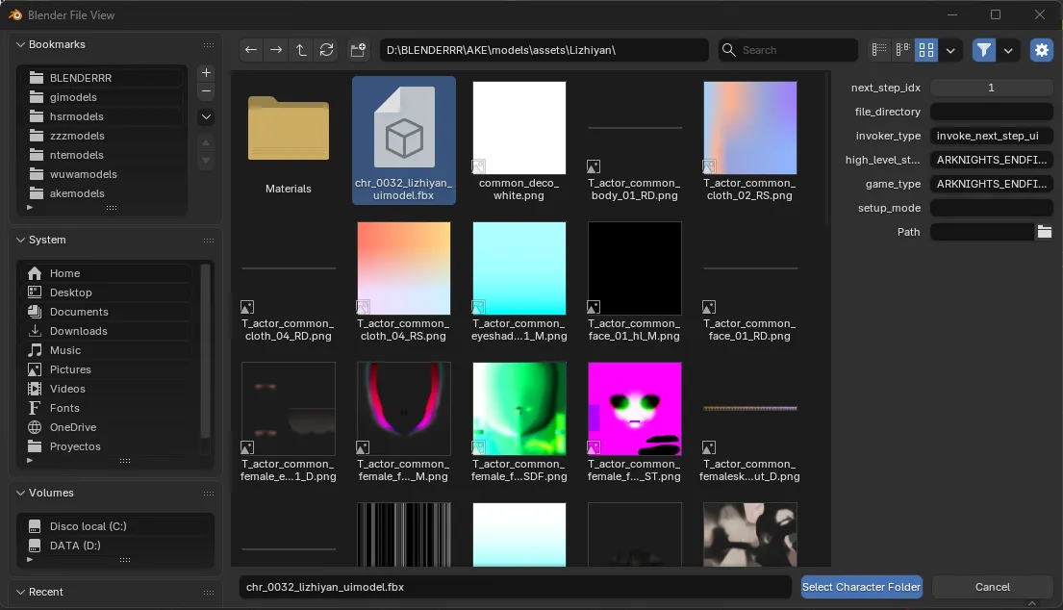
Task: Collapse the System panel
Action: [20, 240]
